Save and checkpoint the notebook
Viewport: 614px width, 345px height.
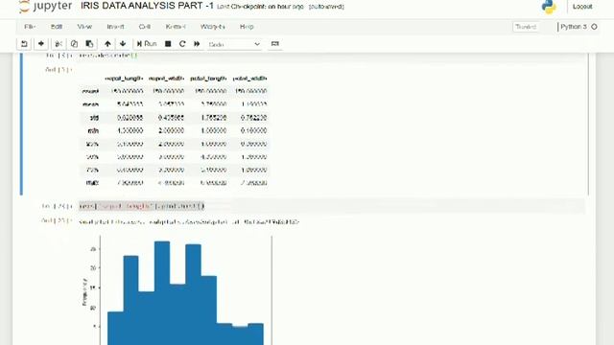24,44
